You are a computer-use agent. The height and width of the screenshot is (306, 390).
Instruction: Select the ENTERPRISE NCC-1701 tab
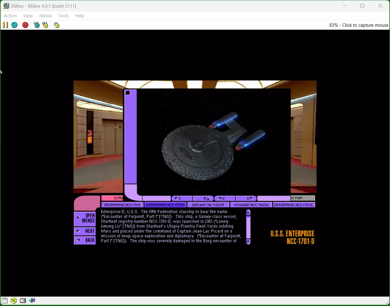(122, 205)
